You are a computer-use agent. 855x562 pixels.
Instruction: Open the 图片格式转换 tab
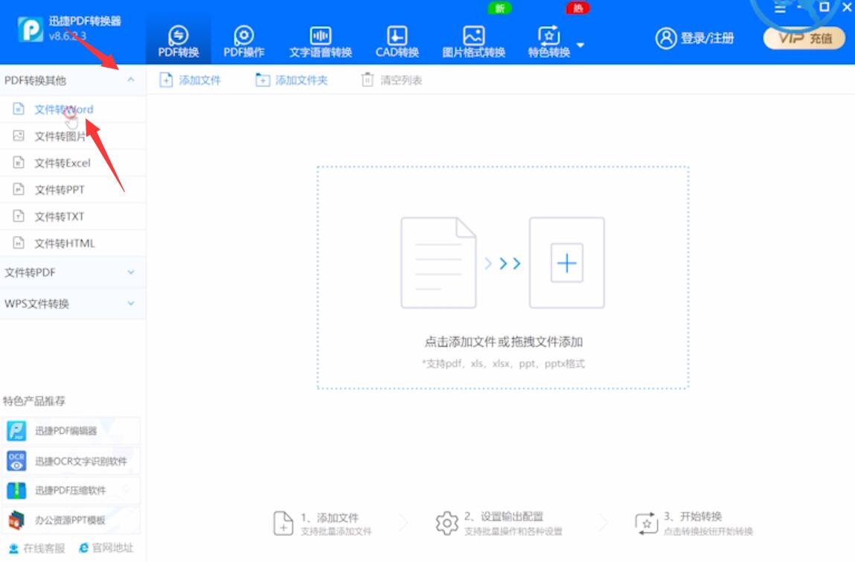[x=473, y=42]
